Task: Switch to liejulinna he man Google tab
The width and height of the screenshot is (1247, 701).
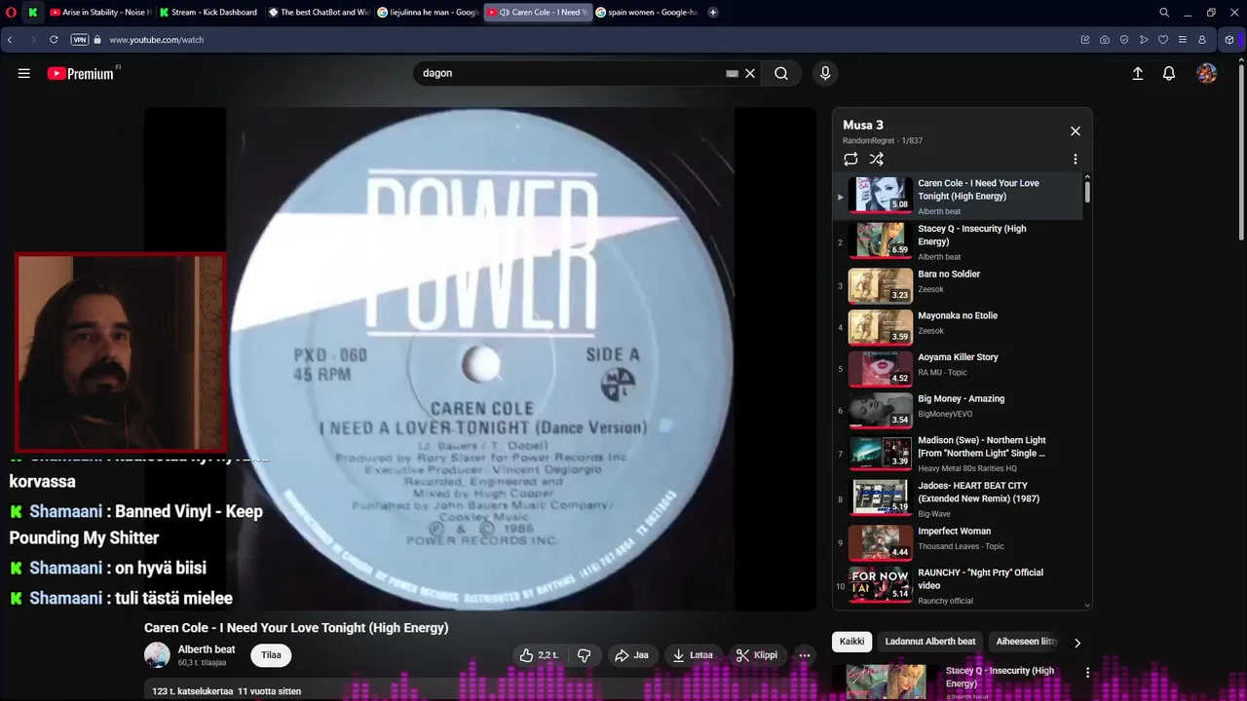Action: tap(428, 13)
